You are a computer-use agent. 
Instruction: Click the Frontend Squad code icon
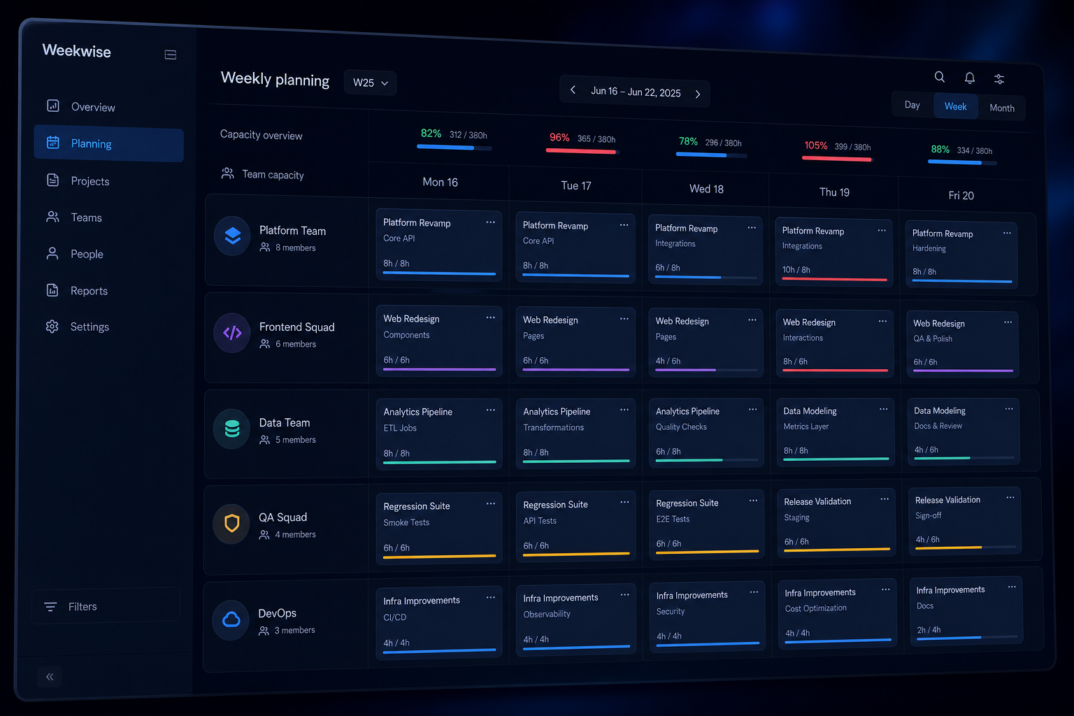tap(232, 333)
